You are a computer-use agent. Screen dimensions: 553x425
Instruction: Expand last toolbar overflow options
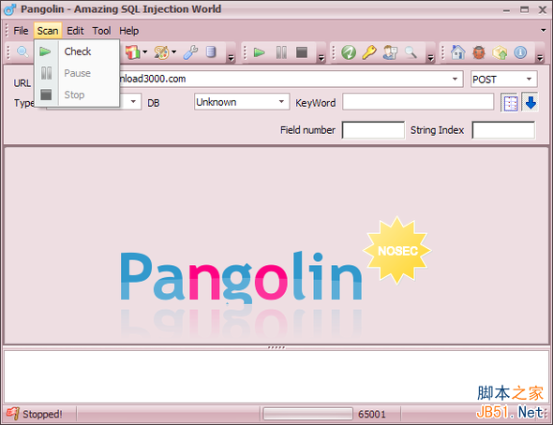[x=540, y=58]
